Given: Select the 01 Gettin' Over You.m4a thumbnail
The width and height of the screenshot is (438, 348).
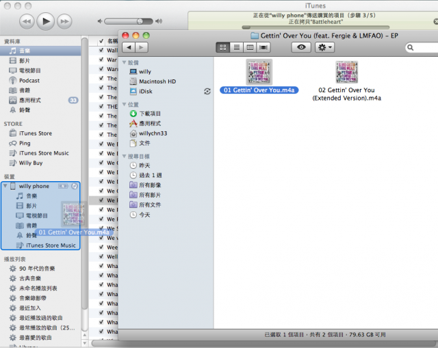Looking at the screenshot, I should pyautogui.click(x=259, y=72).
